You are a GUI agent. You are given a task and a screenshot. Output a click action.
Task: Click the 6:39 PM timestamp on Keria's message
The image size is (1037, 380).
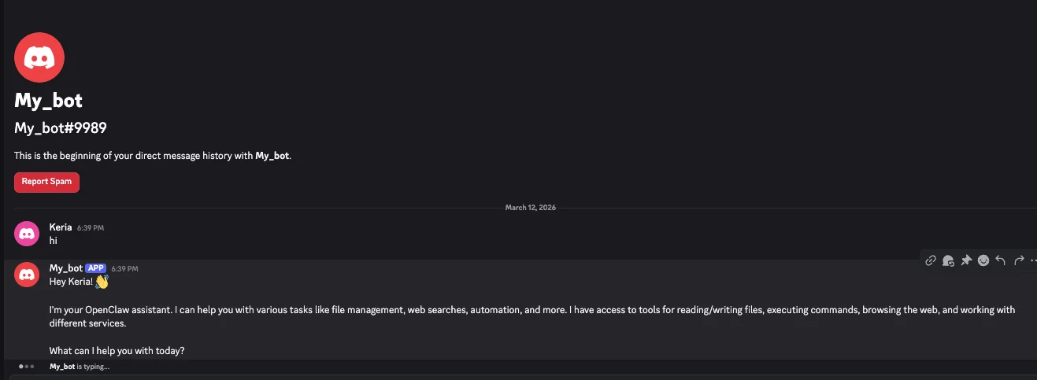coord(91,228)
